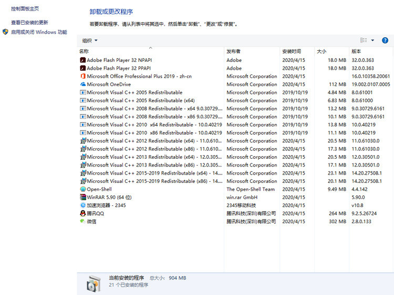
Task: Open 启用或关闭 Windows 功能 link
Action: coord(38,32)
